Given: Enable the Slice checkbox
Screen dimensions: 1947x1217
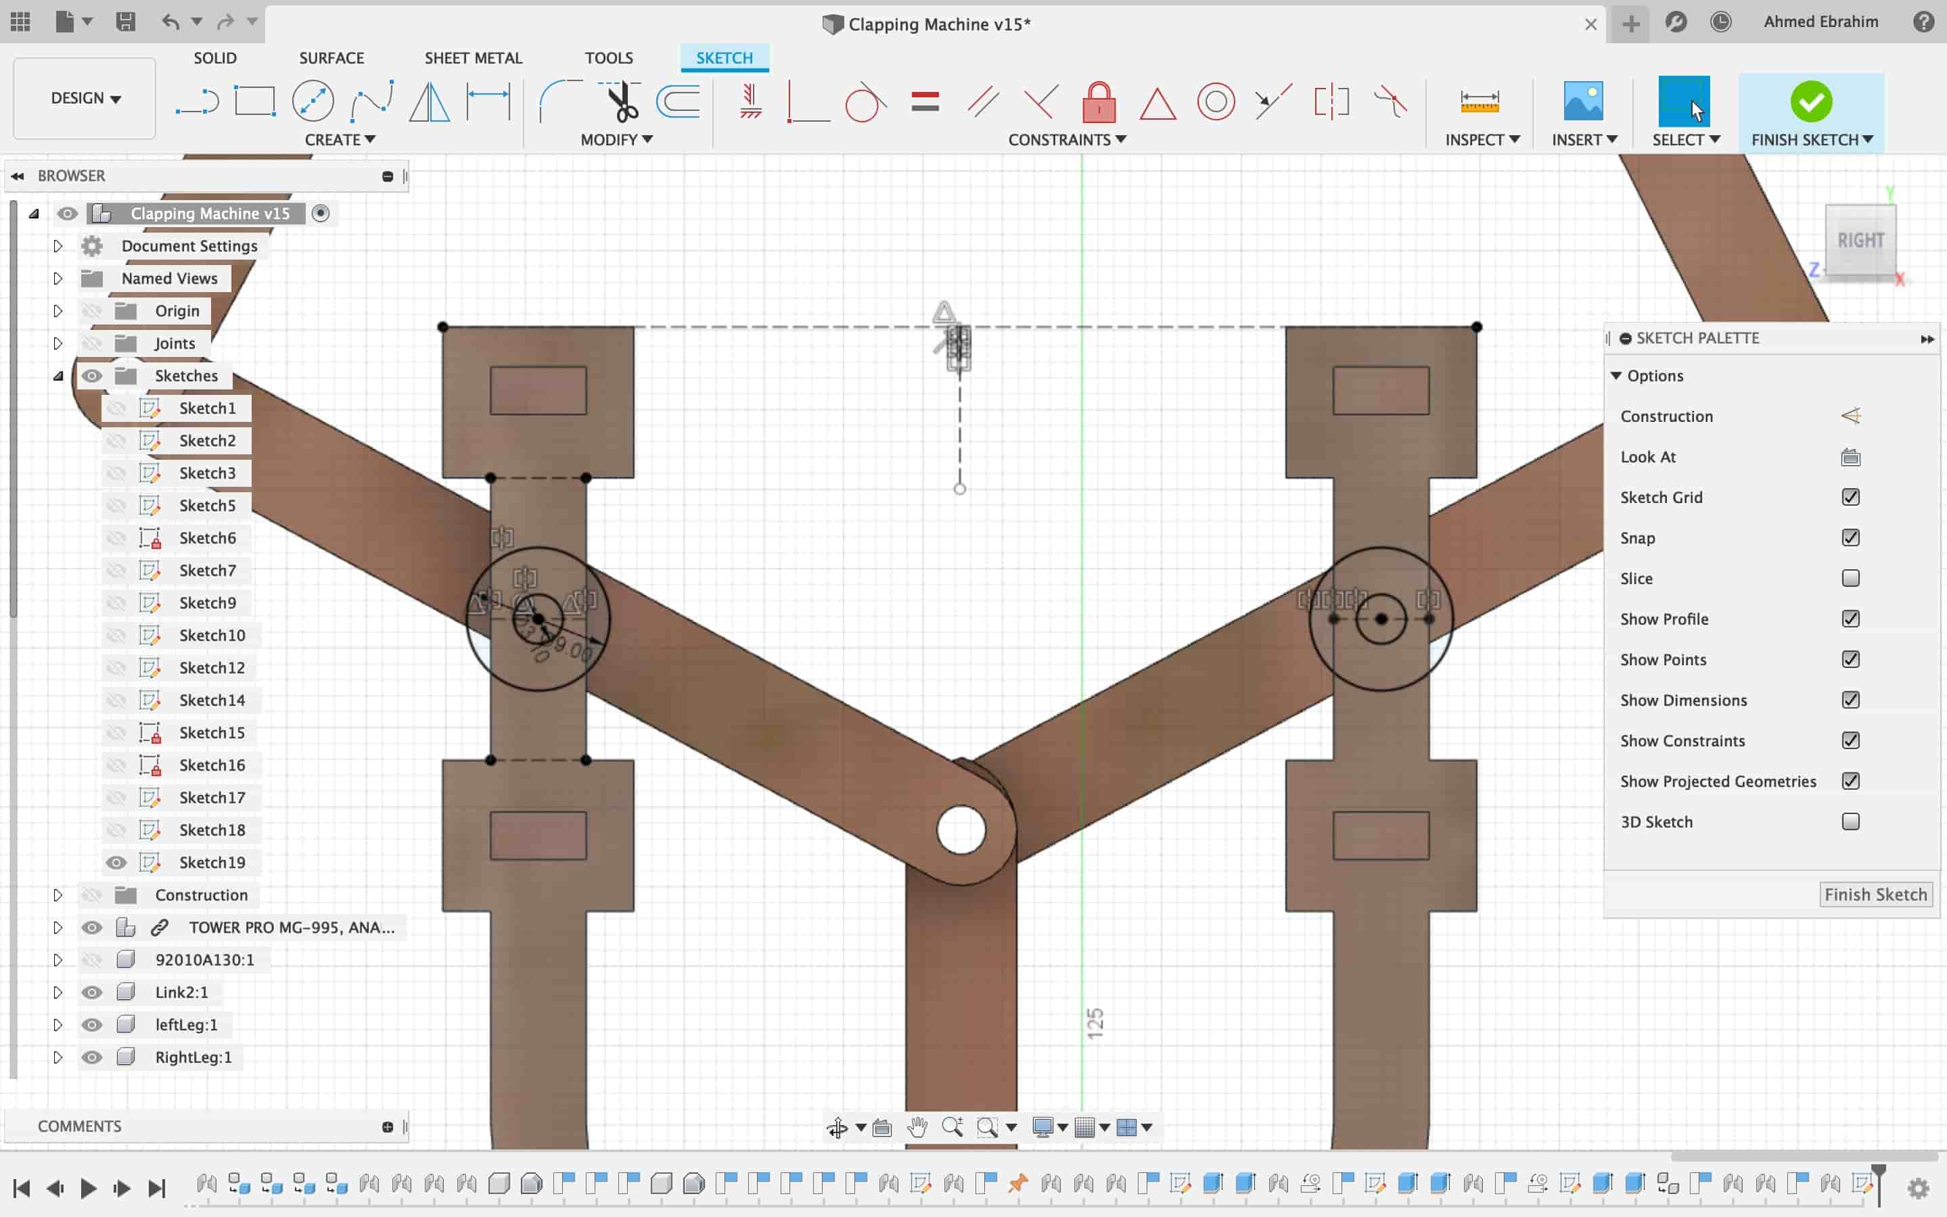Looking at the screenshot, I should (x=1850, y=578).
